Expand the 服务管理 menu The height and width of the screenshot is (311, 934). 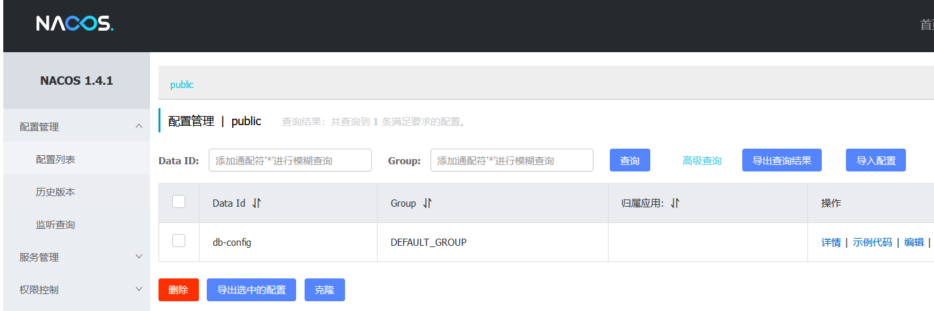click(x=77, y=257)
